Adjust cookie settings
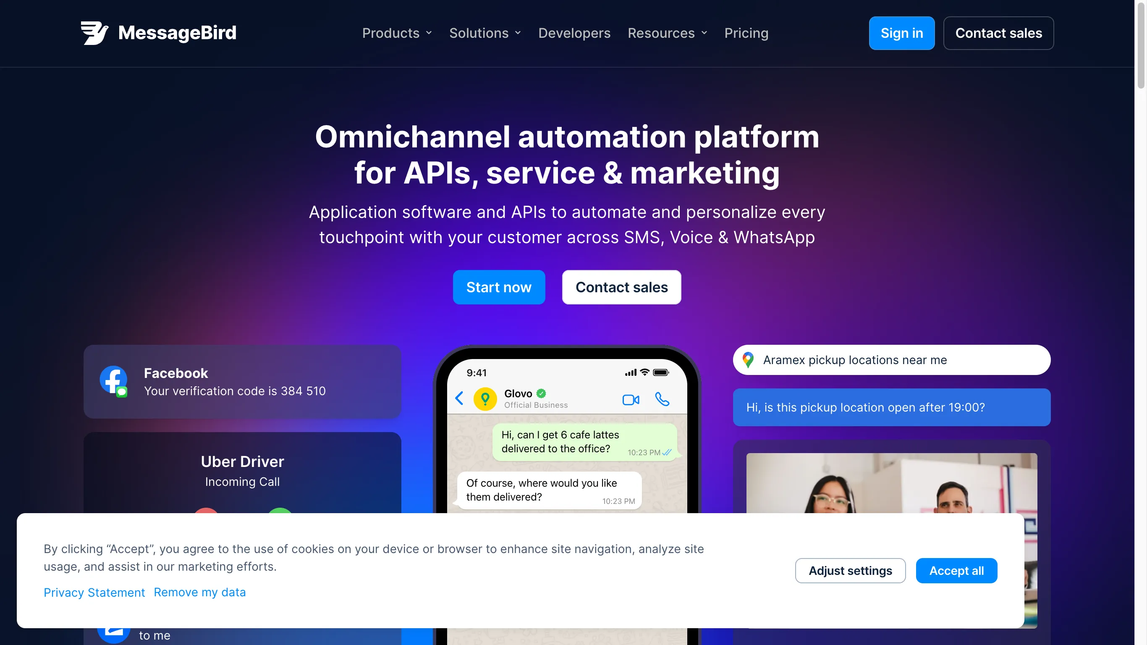The width and height of the screenshot is (1147, 645). tap(850, 571)
